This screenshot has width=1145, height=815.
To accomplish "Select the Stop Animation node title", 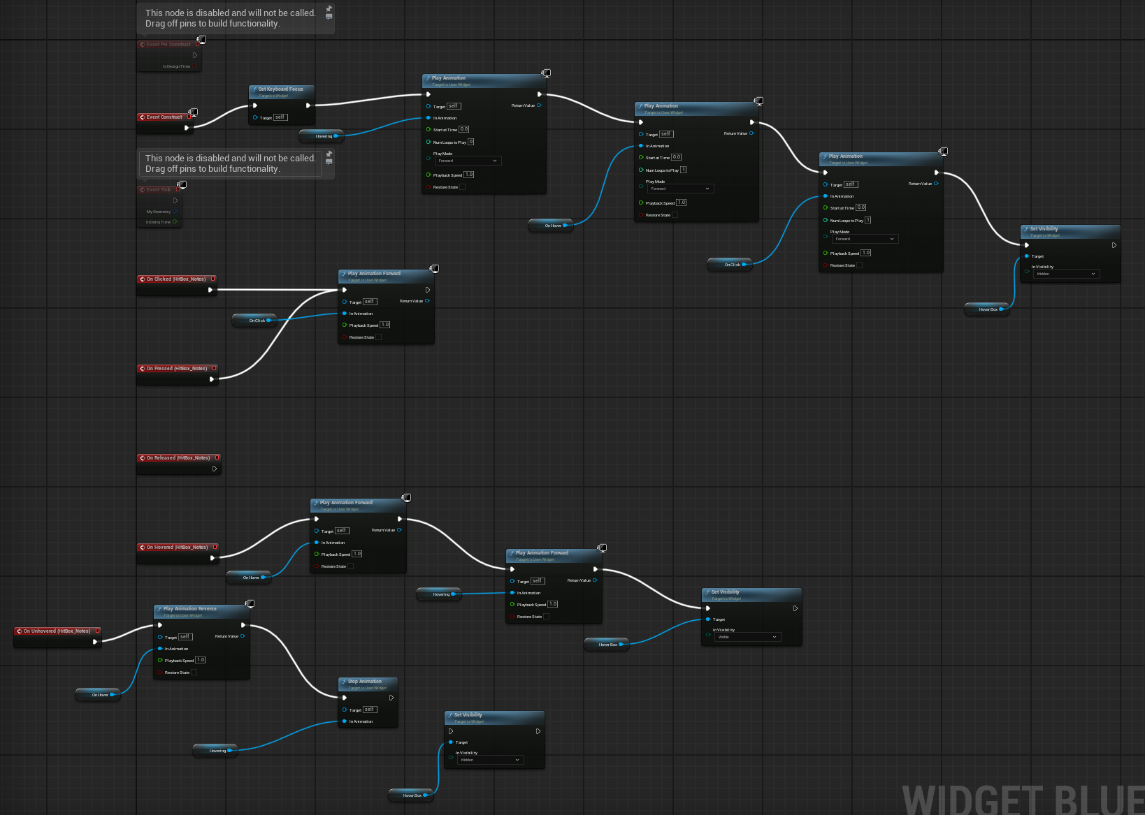I will tap(365, 682).
